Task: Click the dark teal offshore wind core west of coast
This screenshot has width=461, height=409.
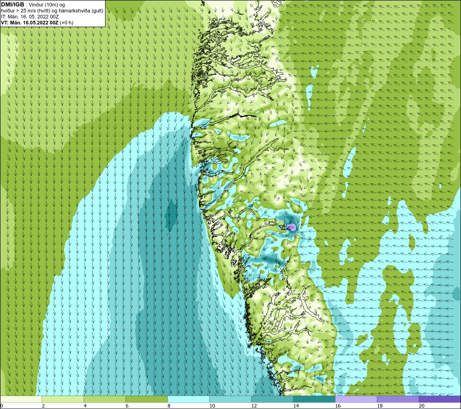Action: pyautogui.click(x=171, y=214)
